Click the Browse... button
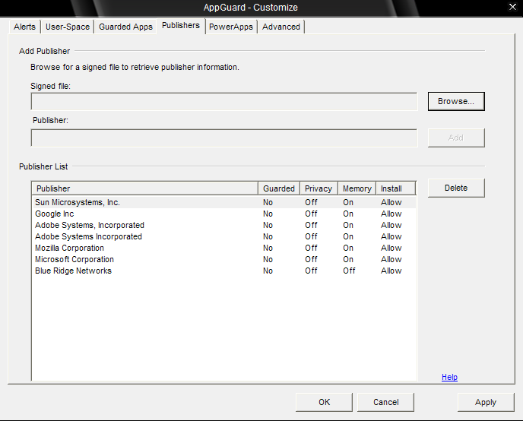Screen dimensions: 523x421 point(456,101)
